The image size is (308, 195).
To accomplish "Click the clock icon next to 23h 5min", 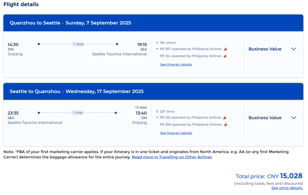I will click(157, 112).
